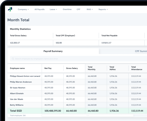This screenshot has height=121, width=147.
Task: Select the Payroll Summary tab
Action: tap(53, 51)
